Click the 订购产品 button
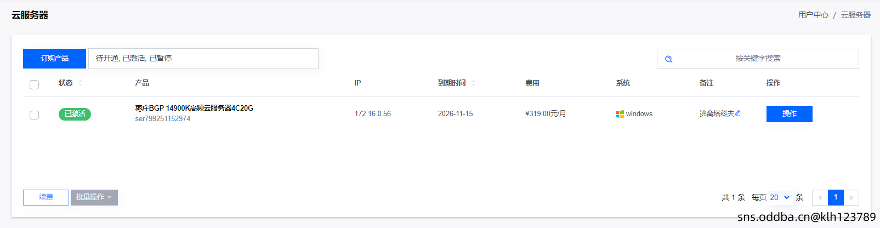The width and height of the screenshot is (880, 228). pyautogui.click(x=54, y=59)
